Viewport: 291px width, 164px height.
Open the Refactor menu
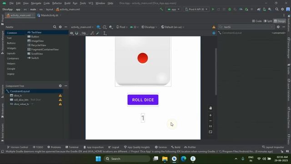pos(57,3)
